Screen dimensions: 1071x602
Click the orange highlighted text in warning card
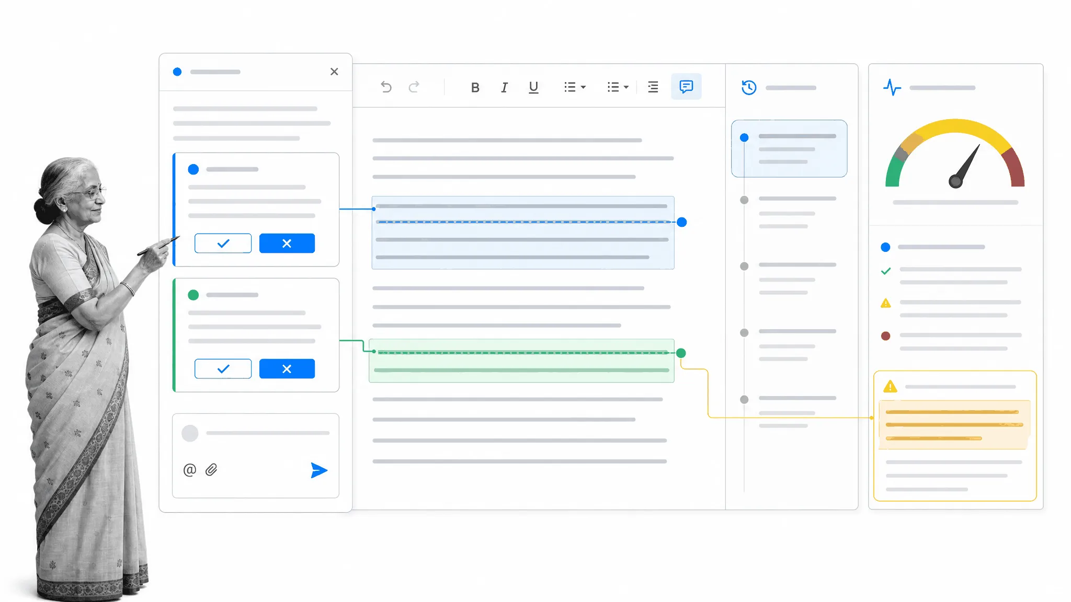pyautogui.click(x=954, y=425)
